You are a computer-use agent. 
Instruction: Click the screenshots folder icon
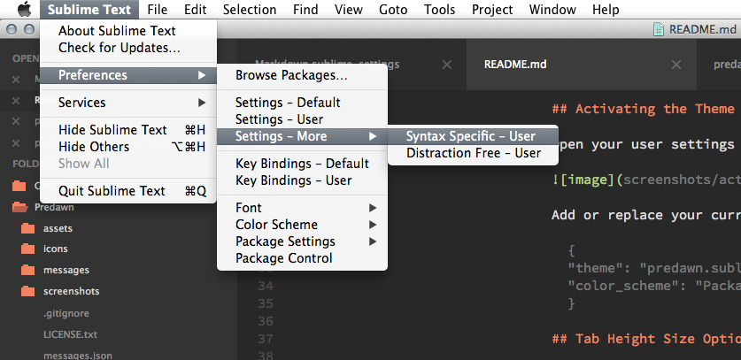[x=27, y=291]
